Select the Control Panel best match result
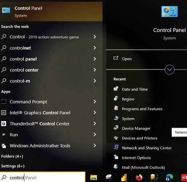 click(x=51, y=12)
